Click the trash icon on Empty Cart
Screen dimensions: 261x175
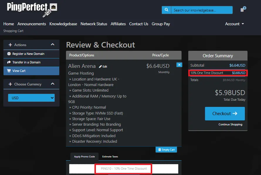(x=160, y=149)
